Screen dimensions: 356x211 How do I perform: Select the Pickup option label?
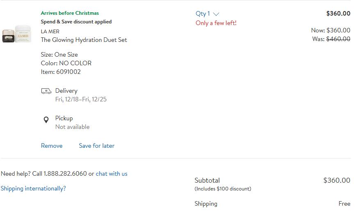(64, 118)
